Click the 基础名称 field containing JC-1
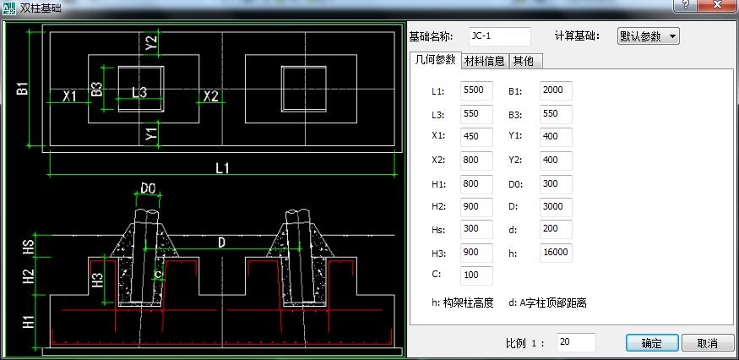Viewport: 739px width, 360px height. click(499, 36)
